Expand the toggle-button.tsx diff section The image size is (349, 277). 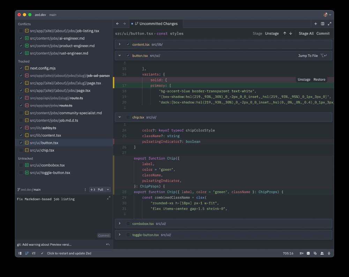click(x=120, y=235)
